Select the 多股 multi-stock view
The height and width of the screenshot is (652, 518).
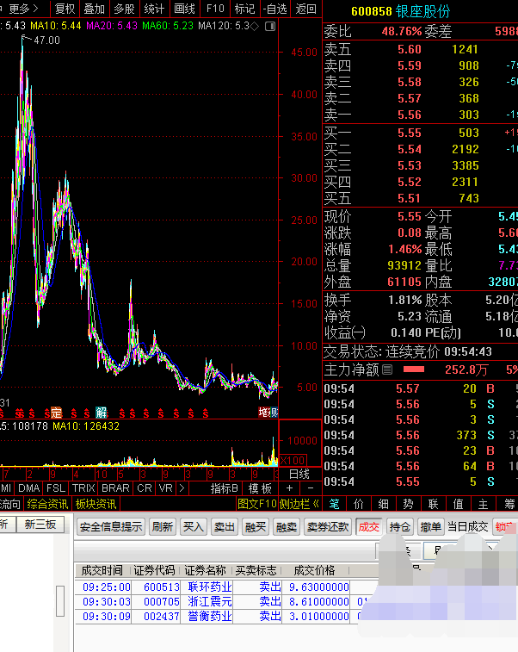[124, 9]
